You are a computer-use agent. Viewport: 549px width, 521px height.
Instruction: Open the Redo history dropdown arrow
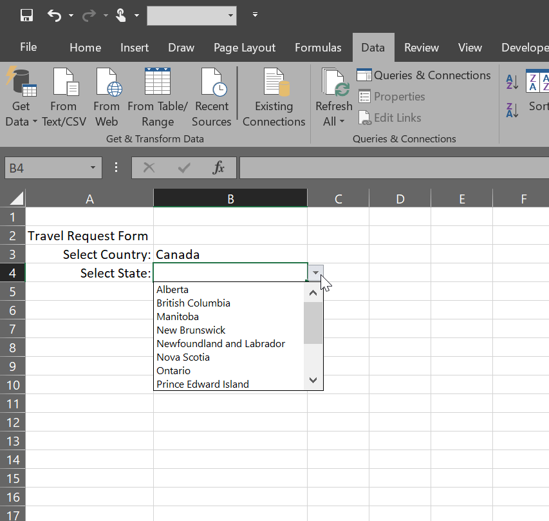pyautogui.click(x=106, y=15)
